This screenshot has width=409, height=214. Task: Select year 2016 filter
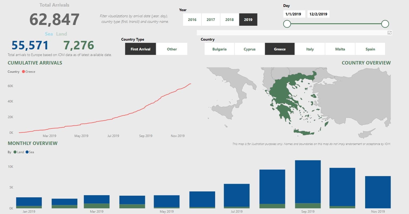[192, 20]
